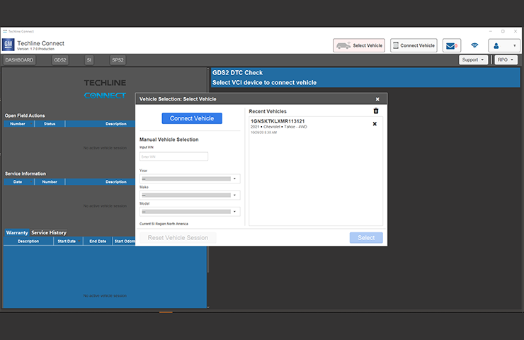Sort Open Field Actions by Status column
This screenshot has height=340, width=524.
click(50, 124)
